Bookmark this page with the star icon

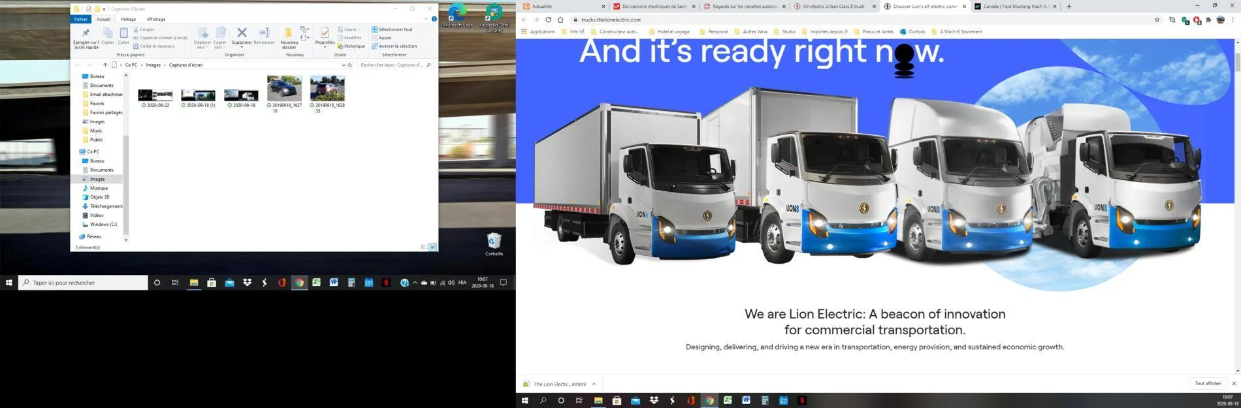1157,20
